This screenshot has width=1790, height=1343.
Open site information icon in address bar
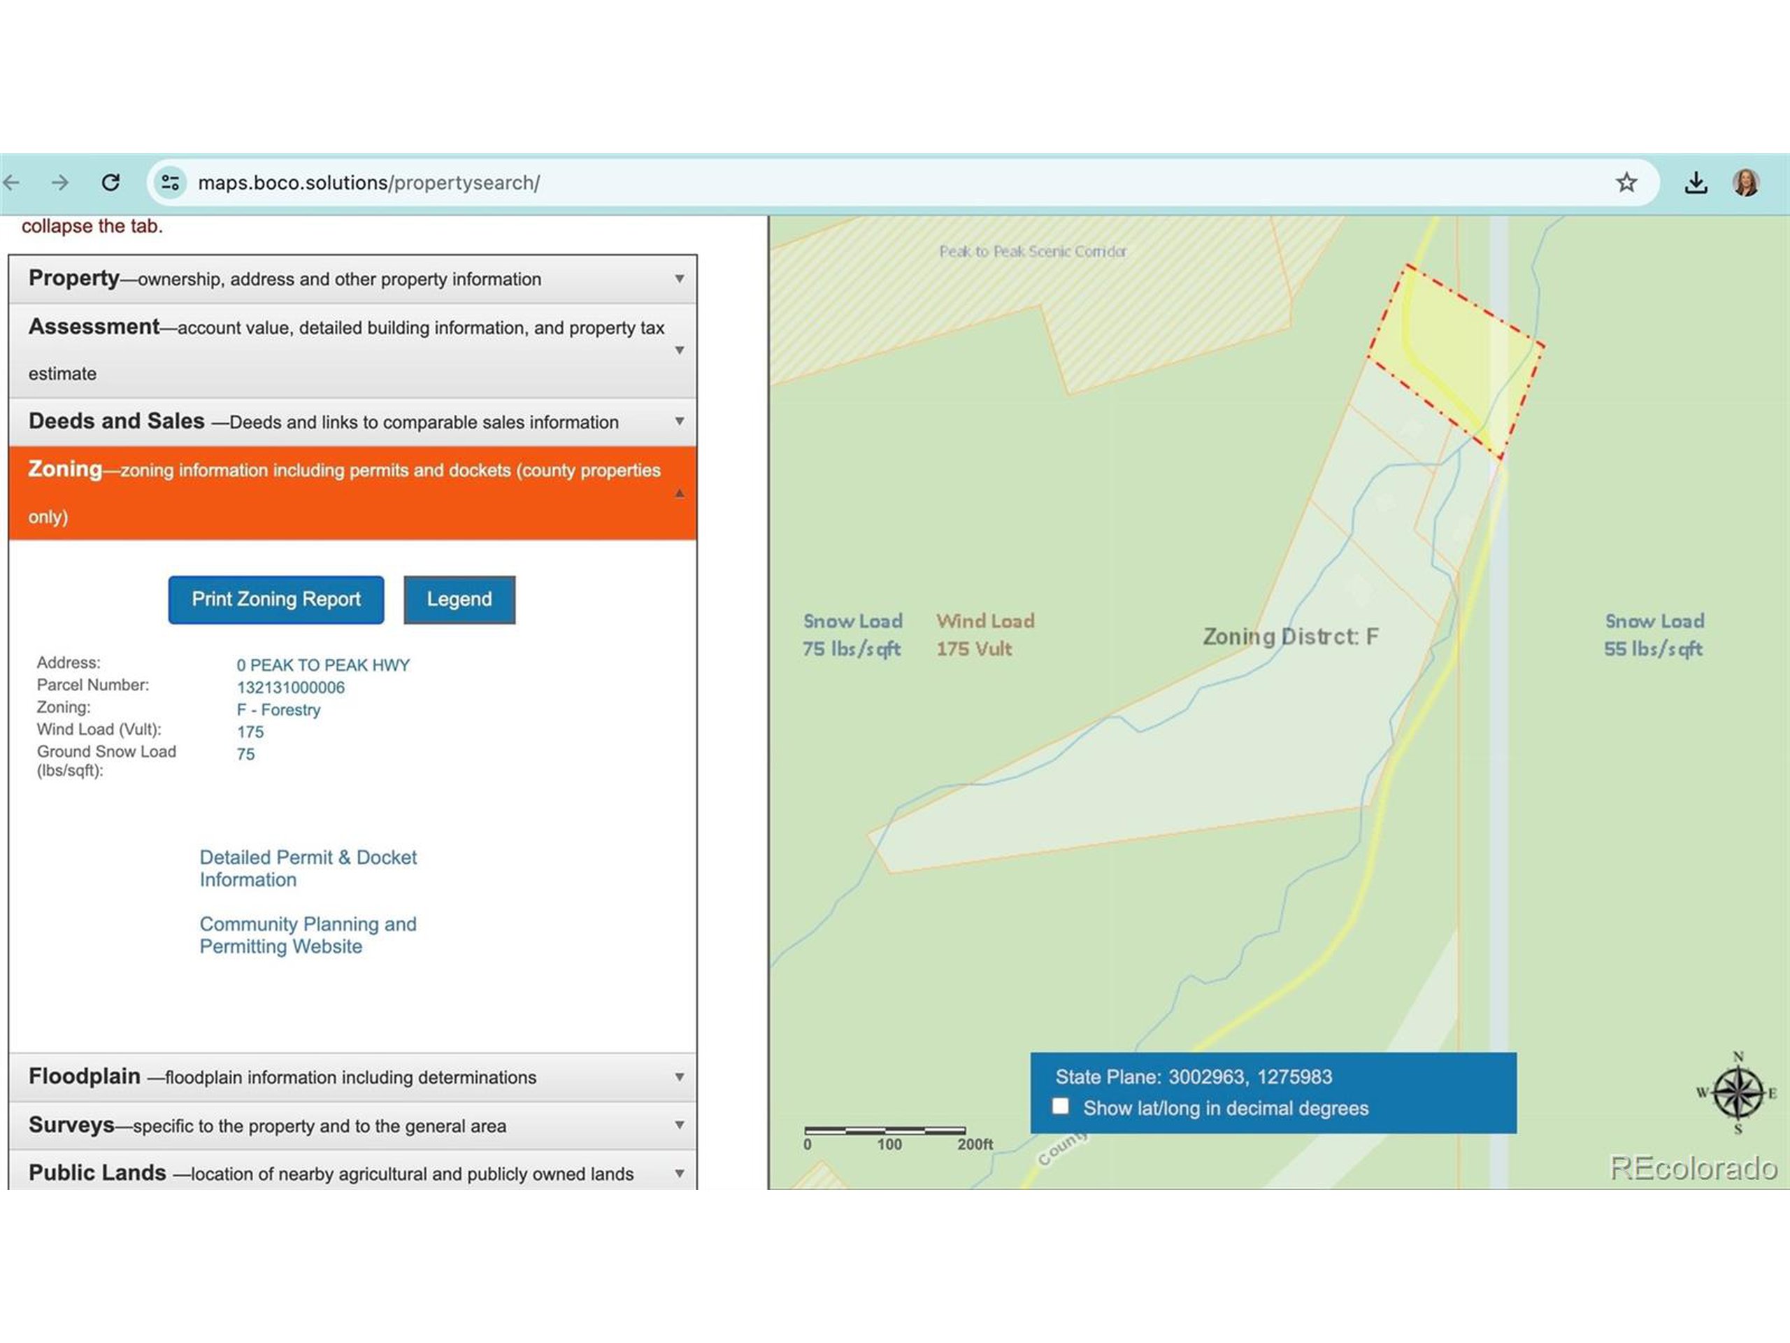click(170, 183)
